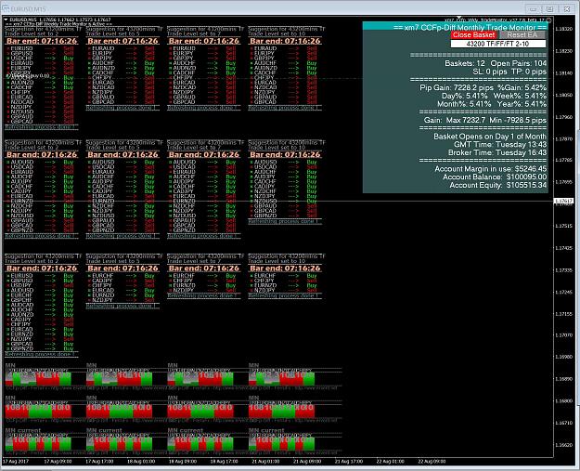Image resolution: width=580 pixels, height=471 pixels.
Task: Select Account Equity: $105515.34
Action: point(498,185)
